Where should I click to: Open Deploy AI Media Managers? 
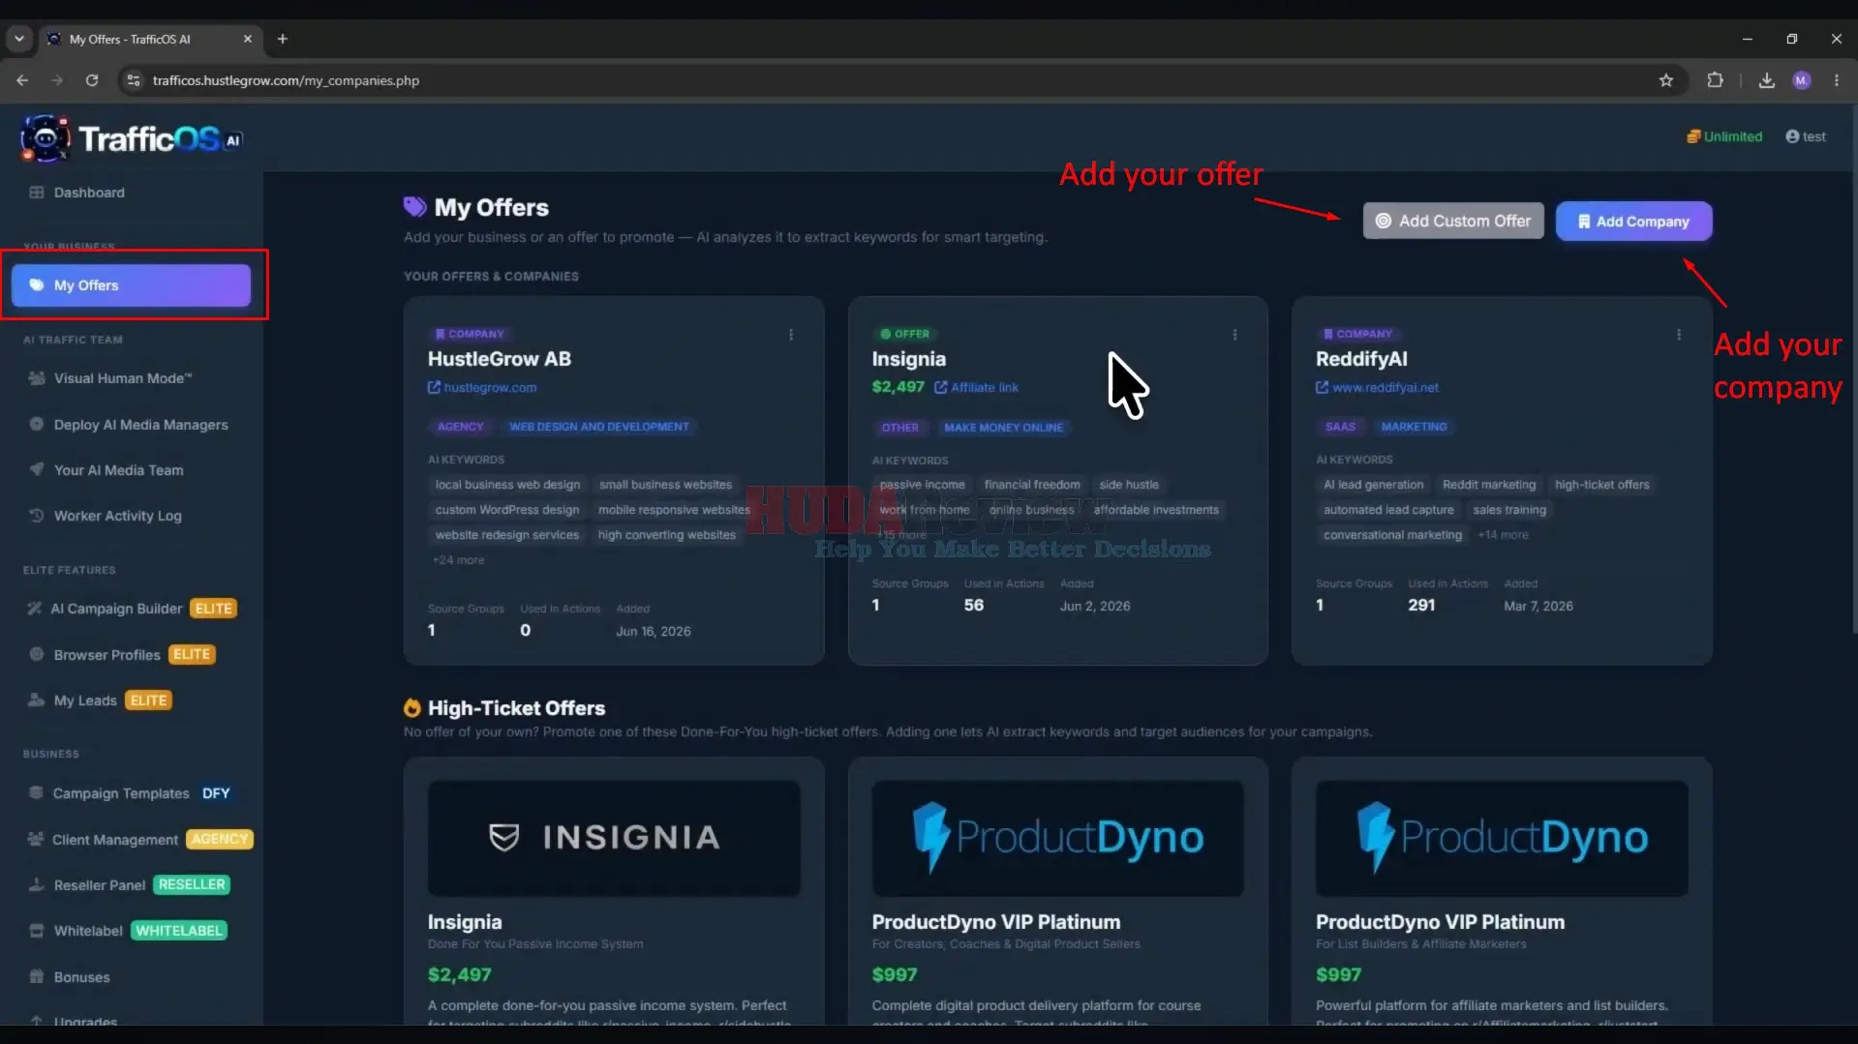(141, 425)
